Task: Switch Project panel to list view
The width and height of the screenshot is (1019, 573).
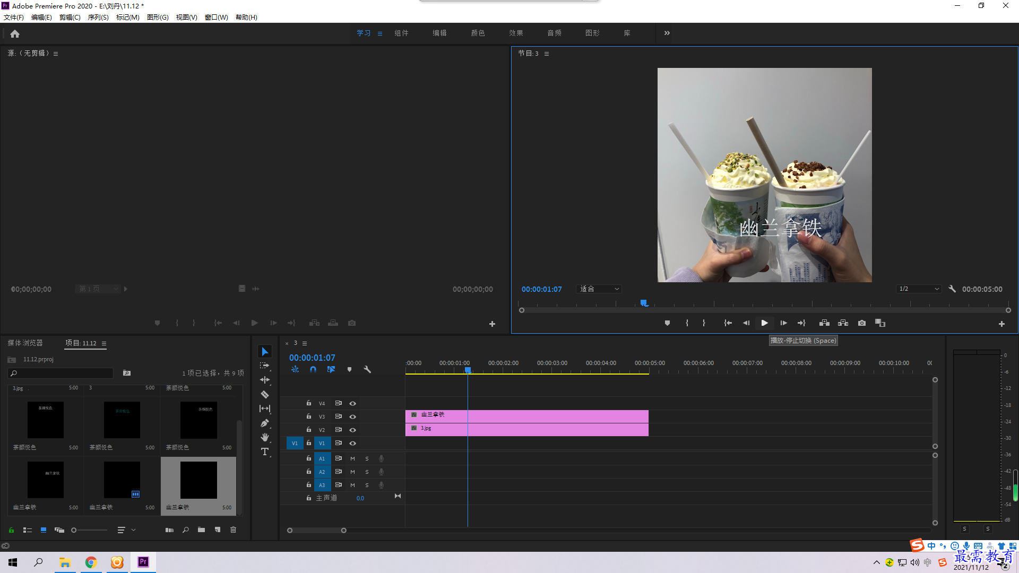Action: click(28, 529)
